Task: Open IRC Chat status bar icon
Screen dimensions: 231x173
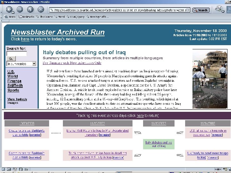Action: click(26, 169)
